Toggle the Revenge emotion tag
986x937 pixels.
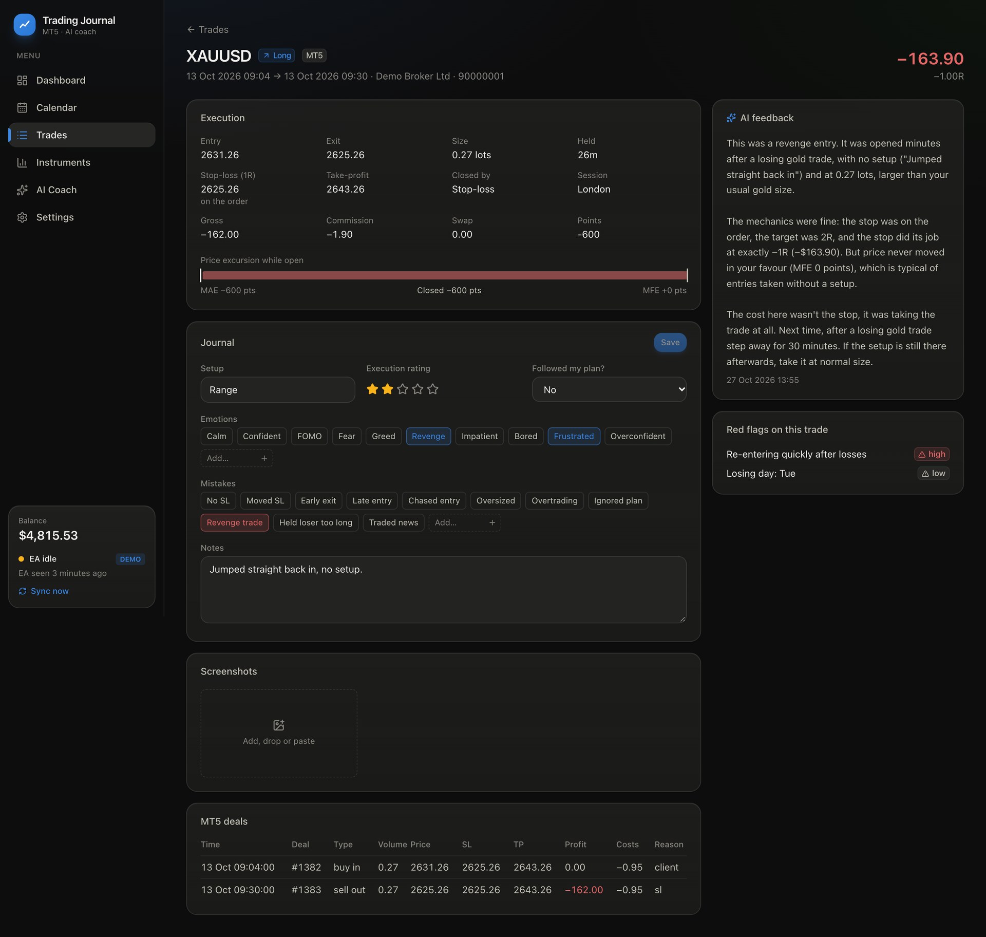tap(428, 436)
